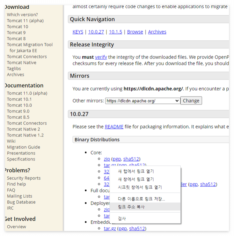This screenshot has height=236, width=234.
Task: Open Tomcat Native 2 documentation
Action: tap(24, 129)
